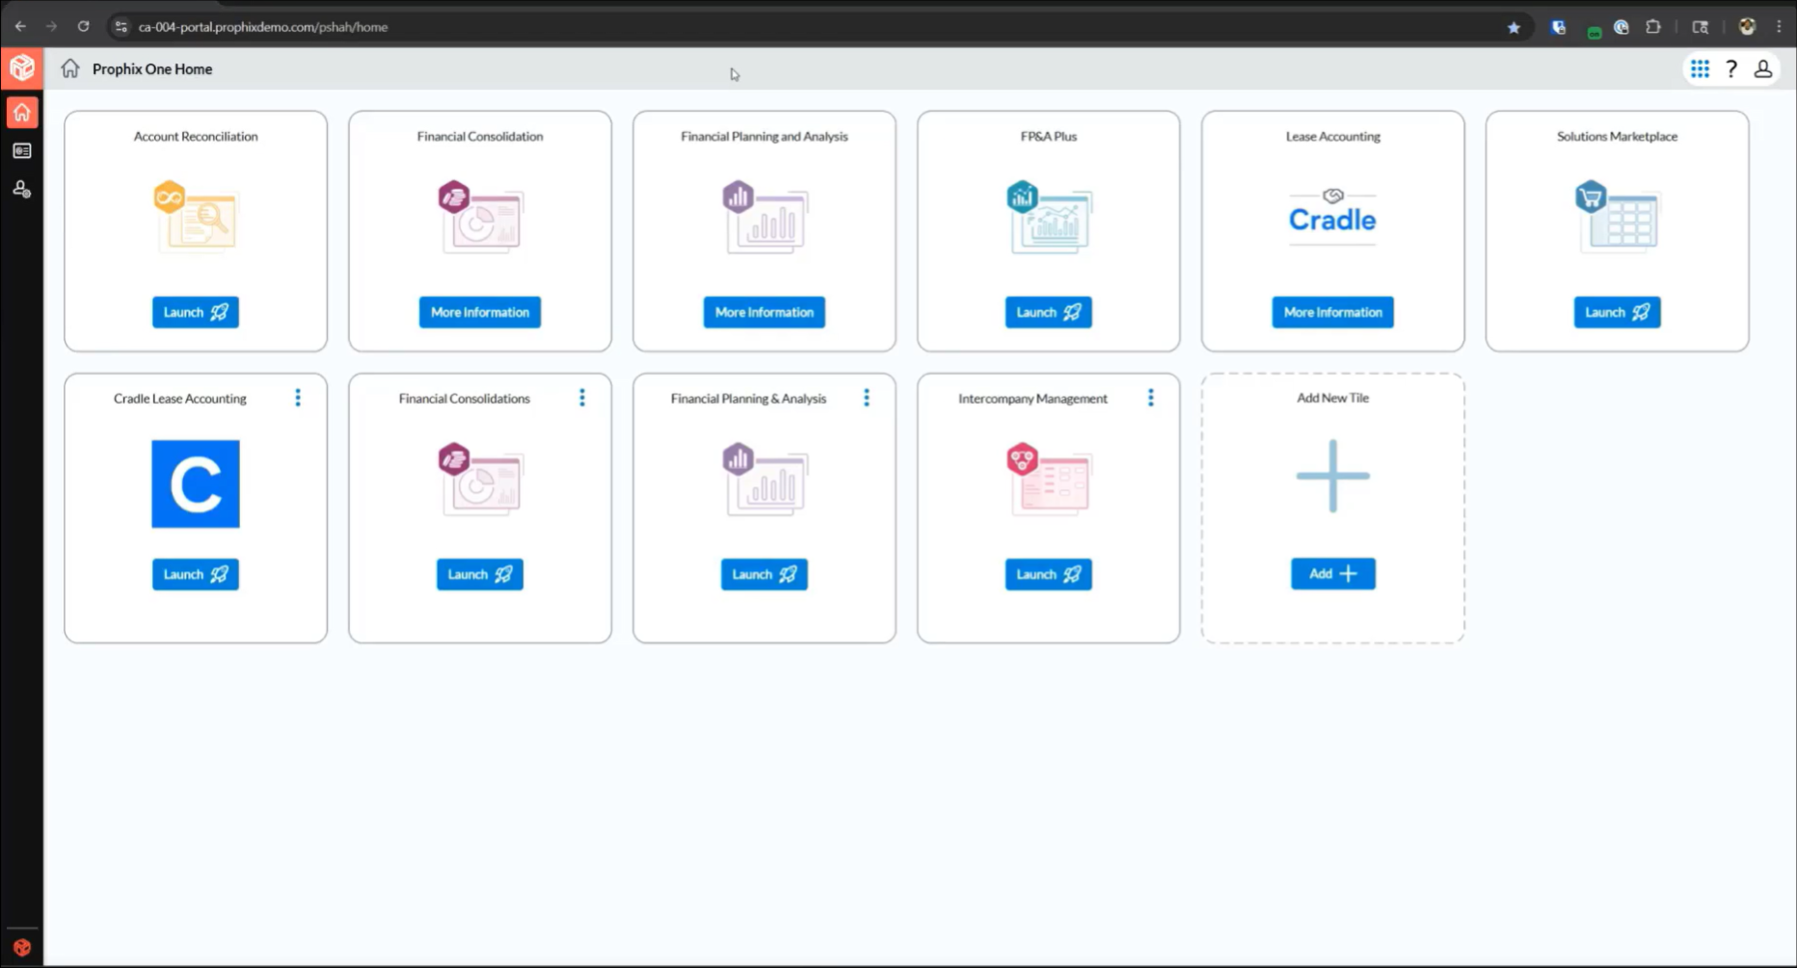Click the Cradle Lease Accounting blue C icon
This screenshot has width=1797, height=968.
click(196, 484)
